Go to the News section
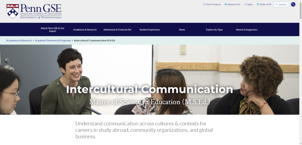This screenshot has height=145, width=302. point(182,30)
